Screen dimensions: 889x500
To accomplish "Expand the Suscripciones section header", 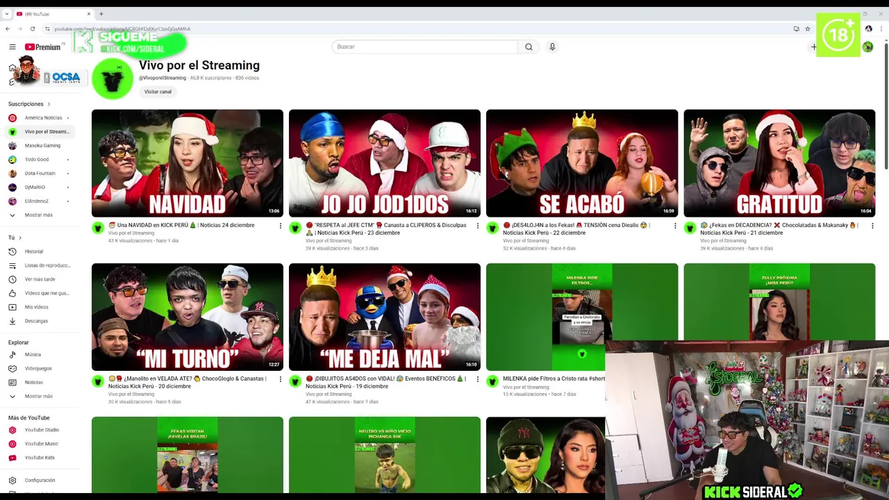I will click(x=29, y=104).
